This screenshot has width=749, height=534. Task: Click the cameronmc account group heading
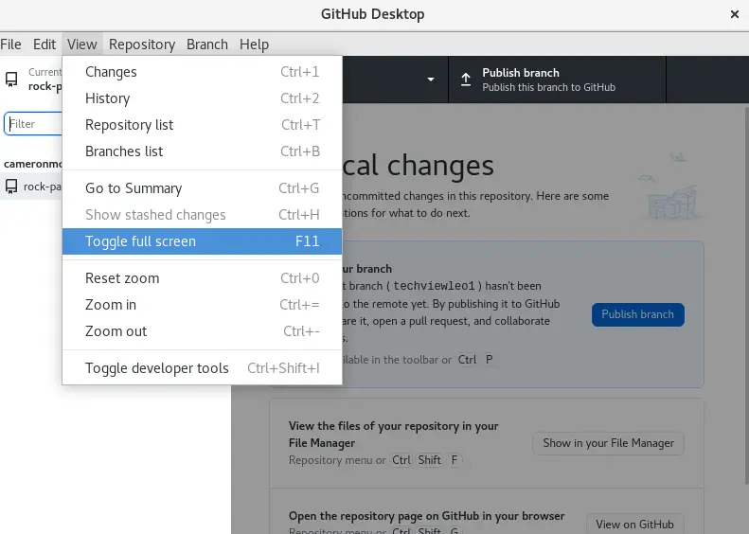click(x=32, y=164)
